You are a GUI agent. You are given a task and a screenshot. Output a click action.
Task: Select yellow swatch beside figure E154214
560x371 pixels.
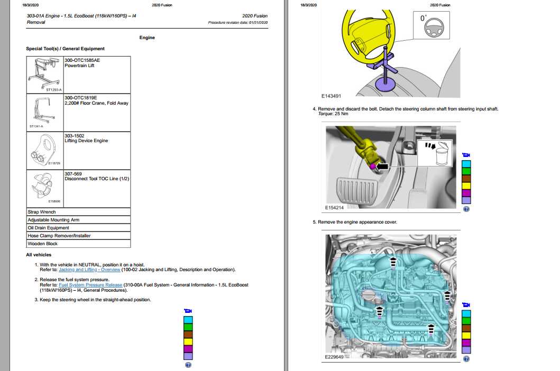[x=466, y=185]
